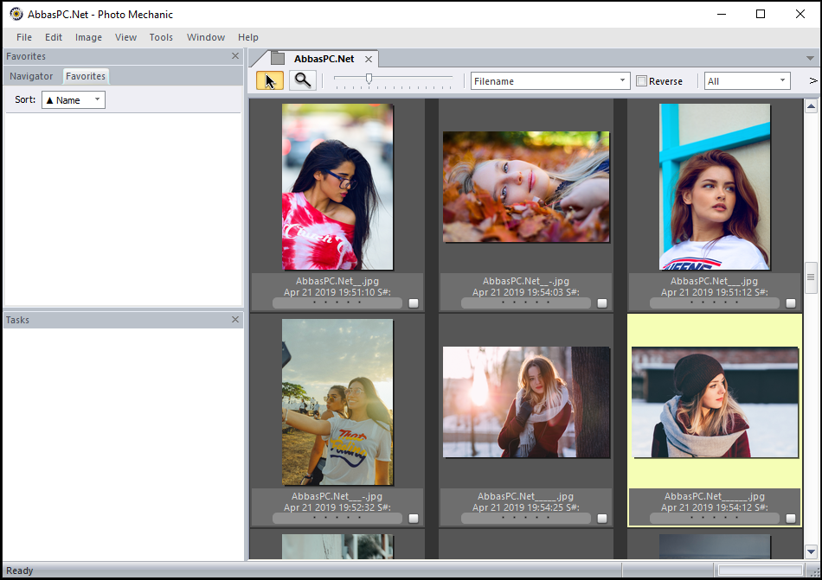The height and width of the screenshot is (580, 822).
Task: Set star rating bar for AbbasPC.Net___-.jpg
Action: point(337,518)
